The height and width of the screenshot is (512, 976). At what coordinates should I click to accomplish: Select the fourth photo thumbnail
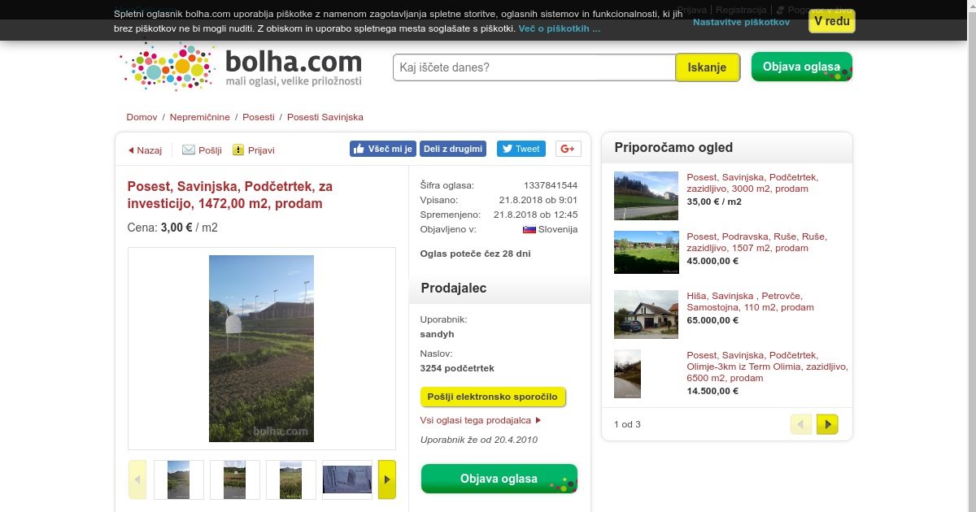347,479
